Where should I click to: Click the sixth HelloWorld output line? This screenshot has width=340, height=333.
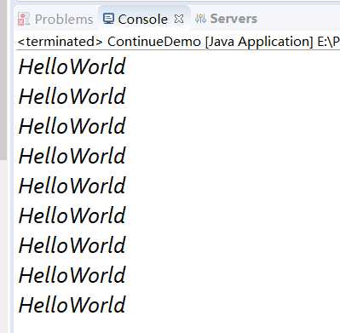coord(72,215)
